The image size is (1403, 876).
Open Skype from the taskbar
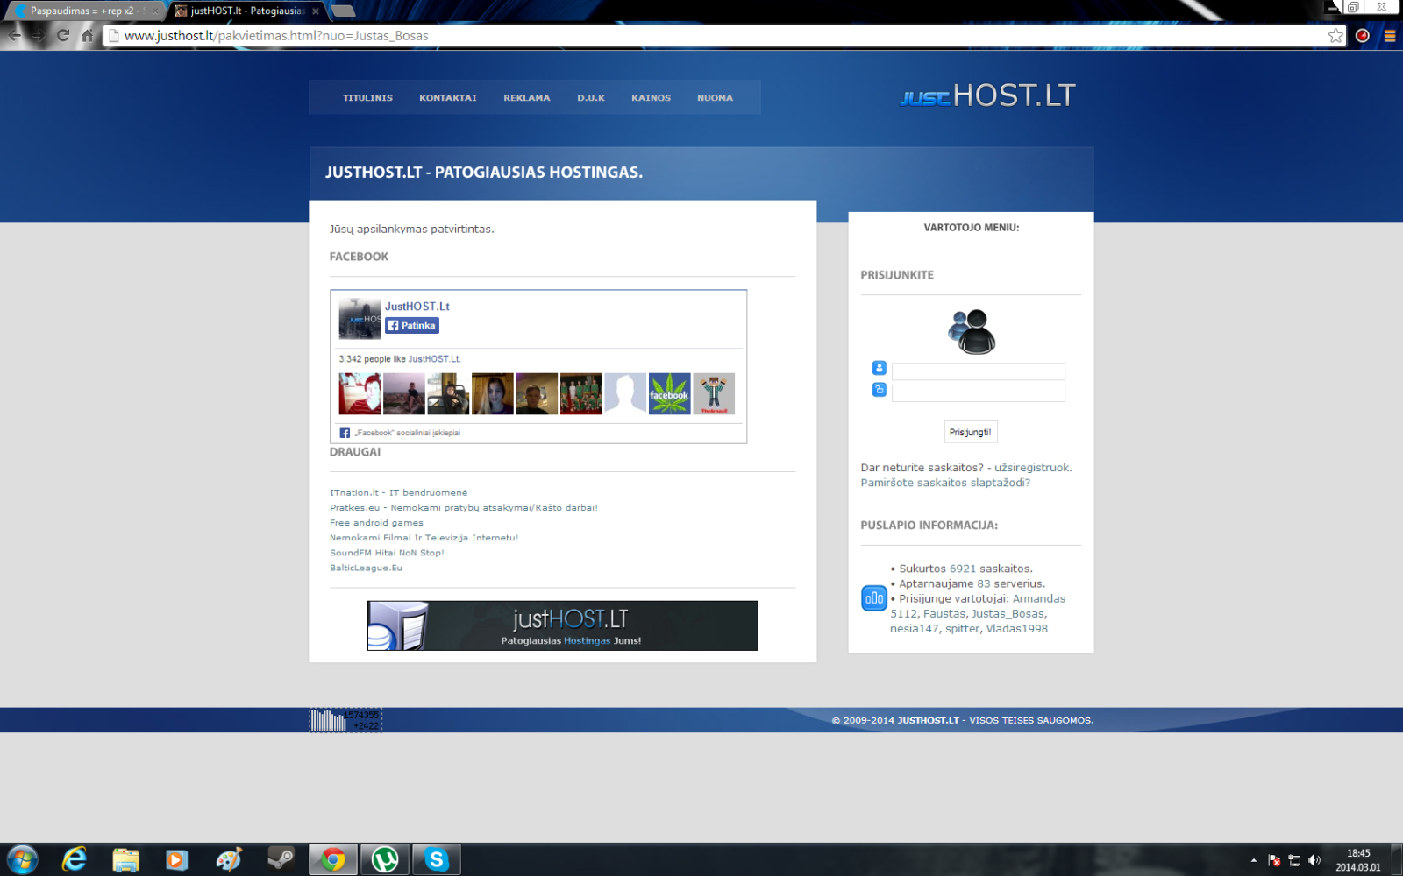pyautogui.click(x=436, y=860)
